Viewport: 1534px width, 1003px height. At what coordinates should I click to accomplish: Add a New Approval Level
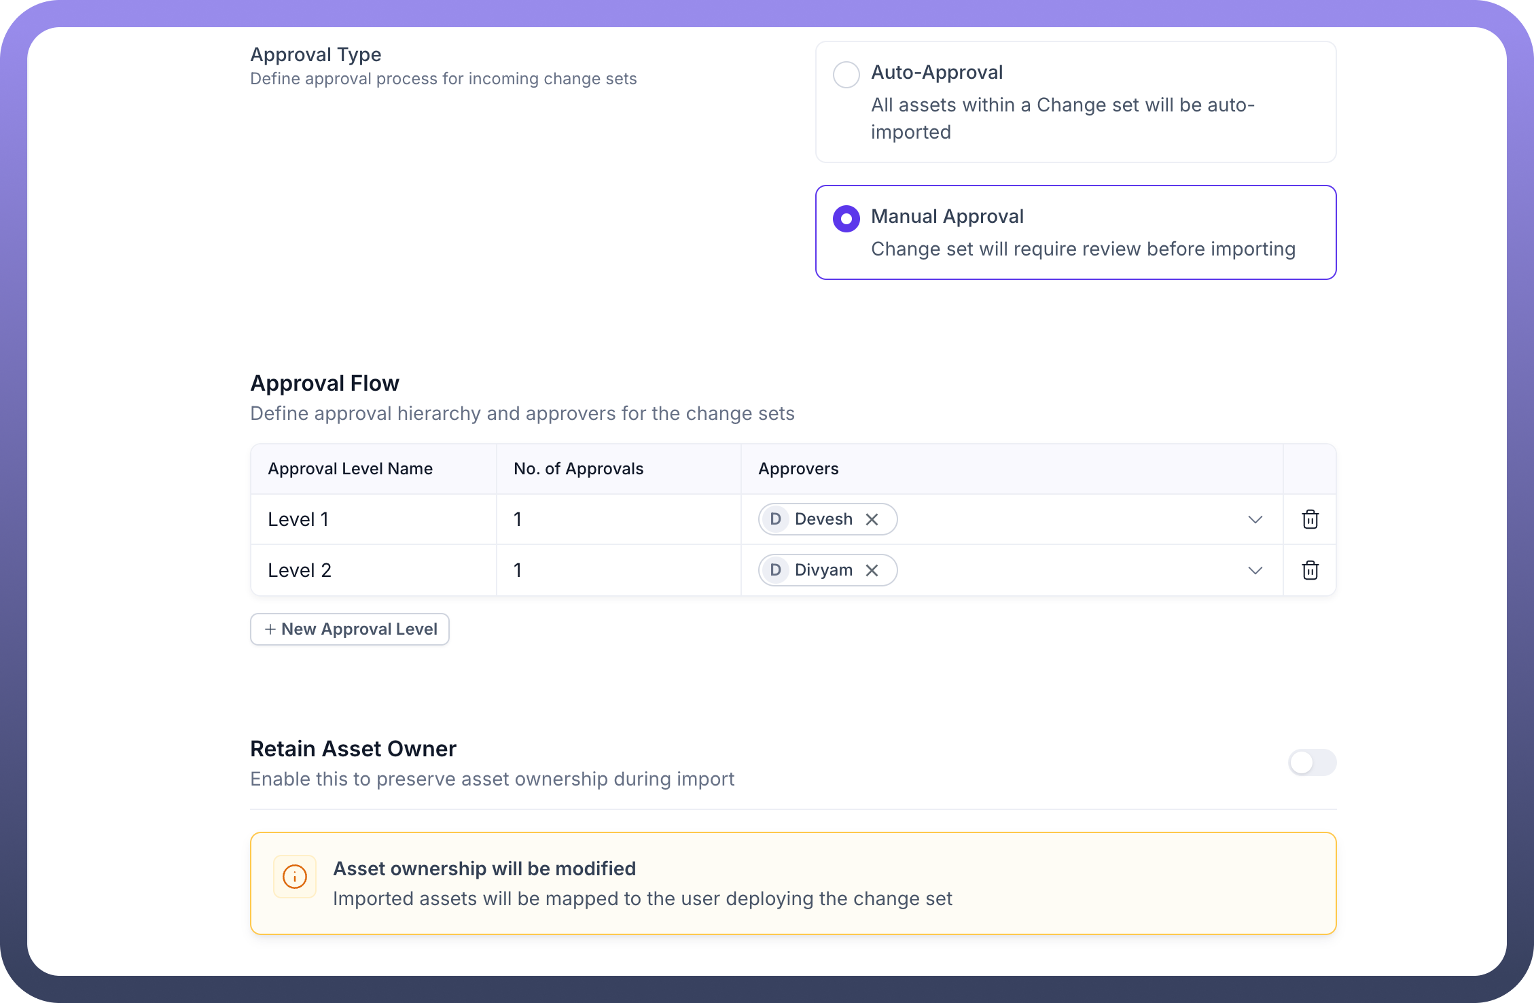[350, 629]
